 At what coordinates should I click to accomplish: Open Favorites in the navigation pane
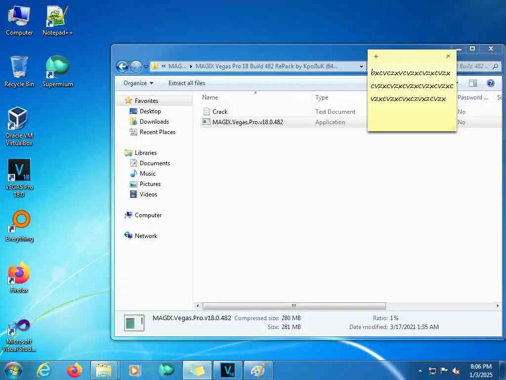pos(146,101)
